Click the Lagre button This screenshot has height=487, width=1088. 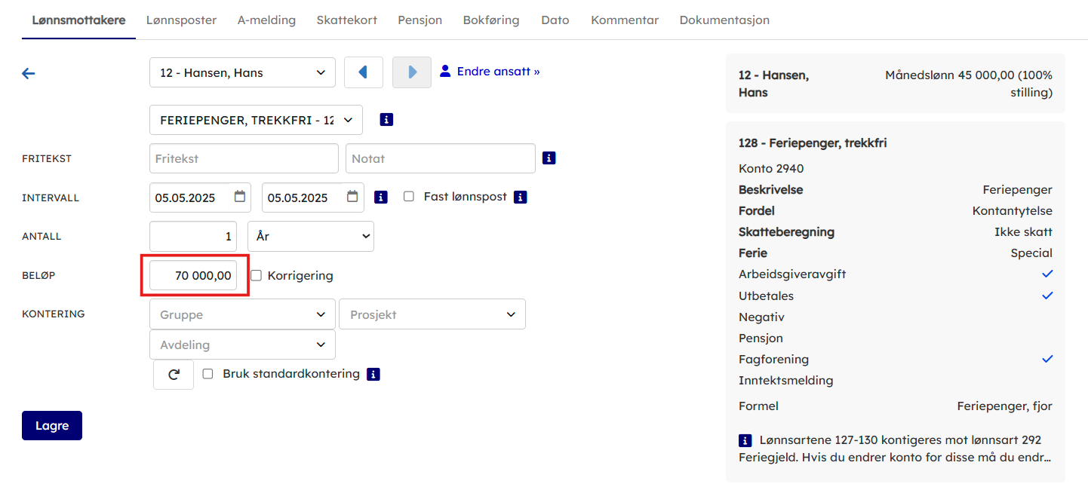52,425
